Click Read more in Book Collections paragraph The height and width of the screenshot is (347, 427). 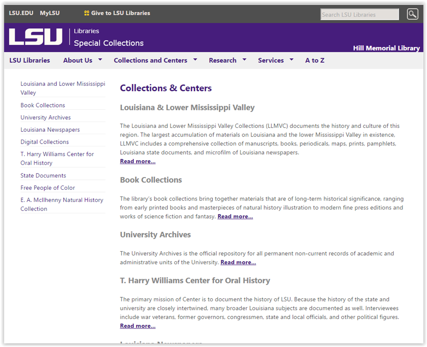click(x=235, y=216)
